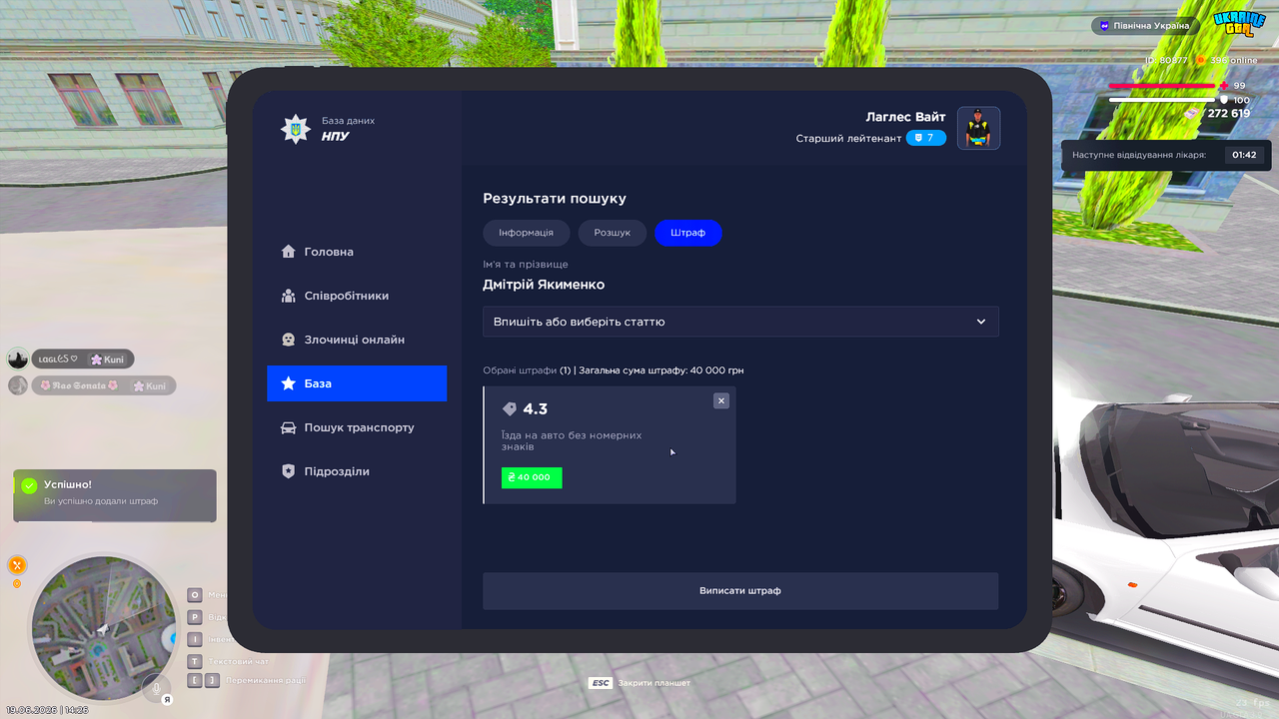1279x719 pixels.
Task: Click the doctor visit timer 01:42
Action: [1244, 155]
